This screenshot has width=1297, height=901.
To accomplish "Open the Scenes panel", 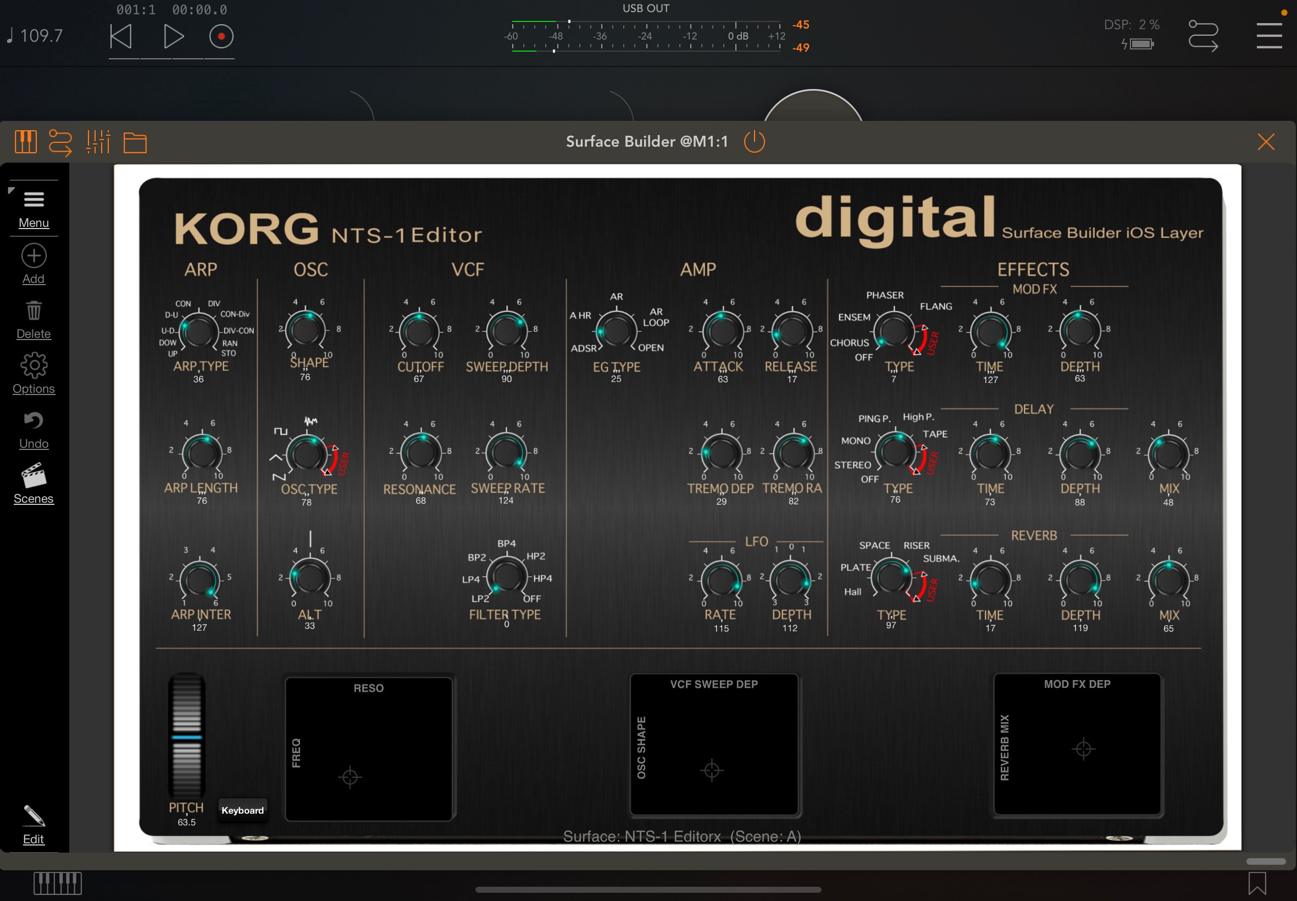I will (x=34, y=481).
